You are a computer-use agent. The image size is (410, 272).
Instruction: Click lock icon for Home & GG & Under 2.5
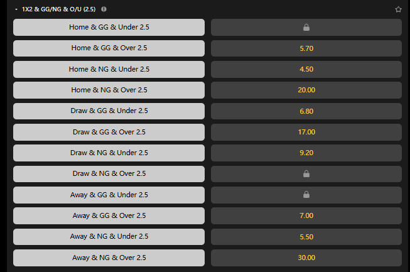click(x=306, y=28)
